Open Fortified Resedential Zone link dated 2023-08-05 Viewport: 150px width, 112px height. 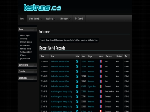click(x=60, y=72)
